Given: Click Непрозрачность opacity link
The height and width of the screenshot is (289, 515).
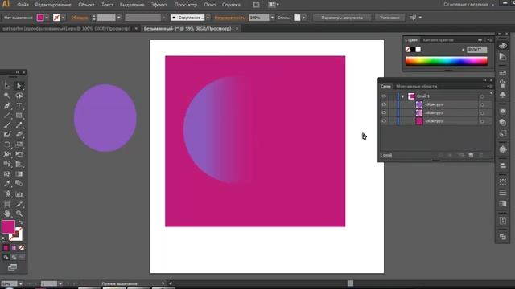Looking at the screenshot, I should 229,18.
